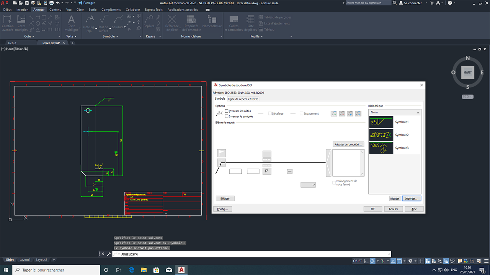Toggle object snap in status bar
Screen dimensions: 490x275
click(399, 261)
